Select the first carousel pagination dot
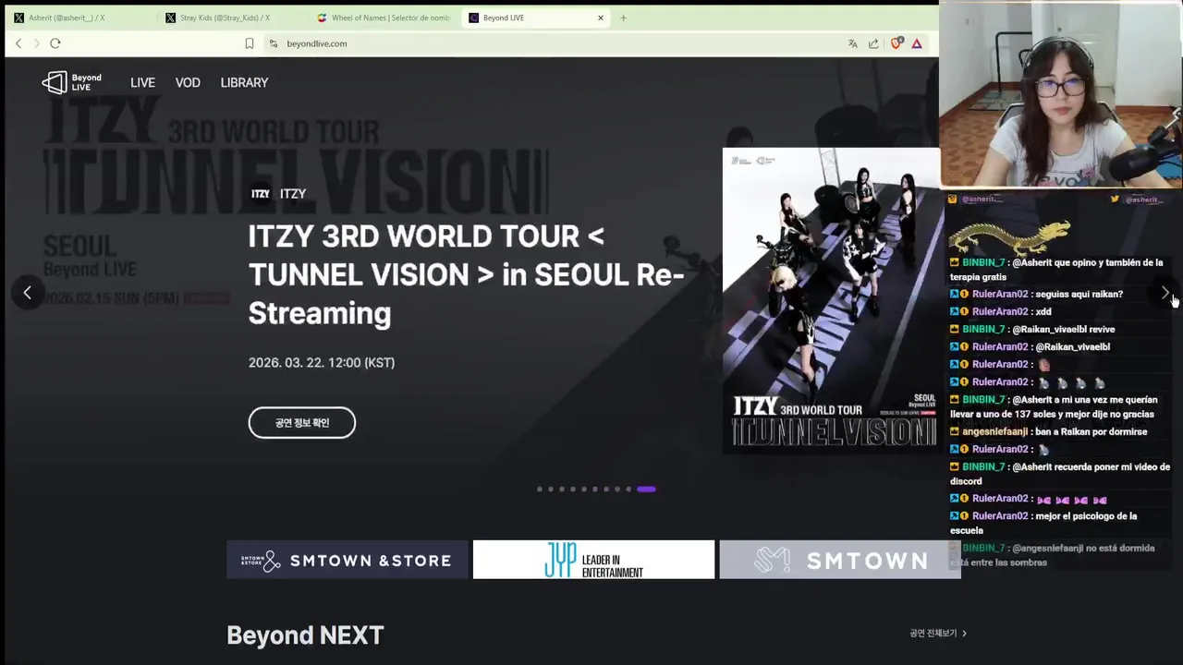The image size is (1183, 665). click(x=540, y=489)
